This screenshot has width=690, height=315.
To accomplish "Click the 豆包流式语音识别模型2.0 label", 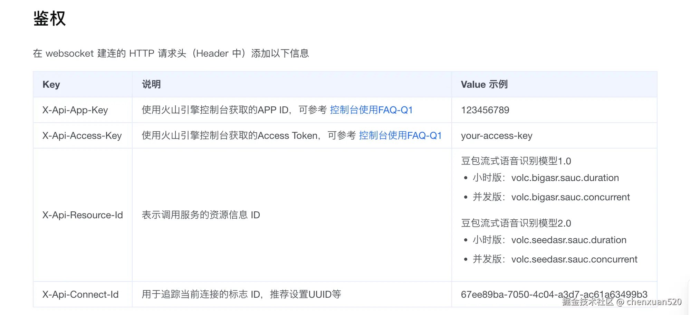I will 516,223.
